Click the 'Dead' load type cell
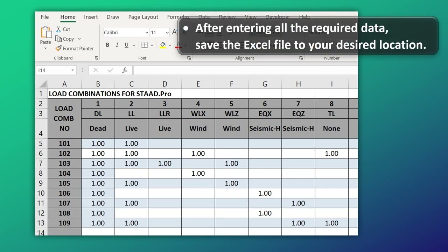This screenshot has height=252, width=448. (x=98, y=128)
